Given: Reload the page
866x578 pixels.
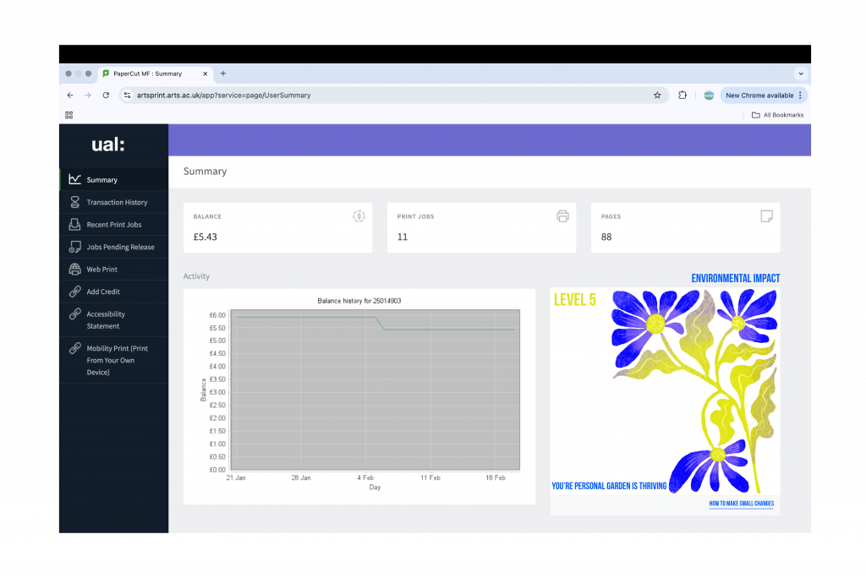Looking at the screenshot, I should pos(106,95).
